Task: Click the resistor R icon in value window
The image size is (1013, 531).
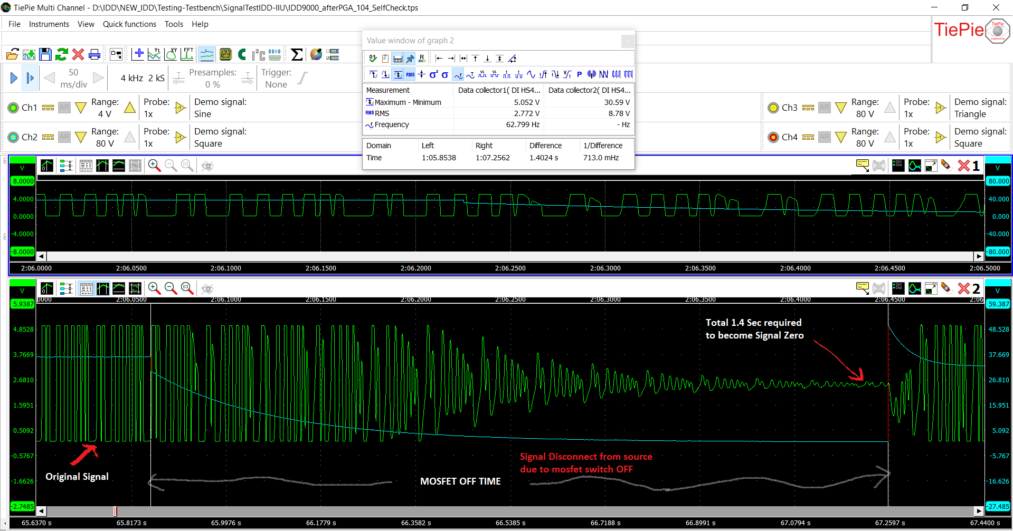Action: [422, 59]
